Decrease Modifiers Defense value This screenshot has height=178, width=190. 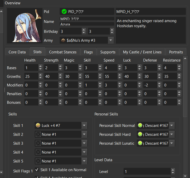(x=159, y=86)
